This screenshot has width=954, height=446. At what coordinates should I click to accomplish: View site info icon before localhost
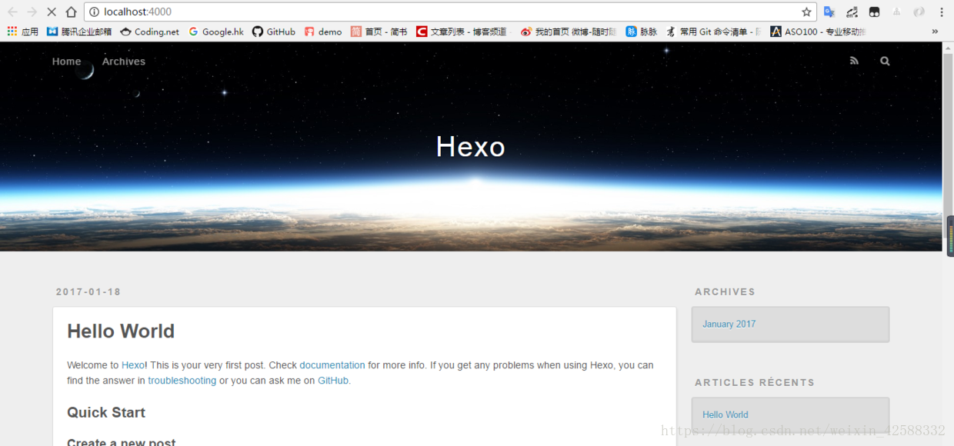point(94,12)
